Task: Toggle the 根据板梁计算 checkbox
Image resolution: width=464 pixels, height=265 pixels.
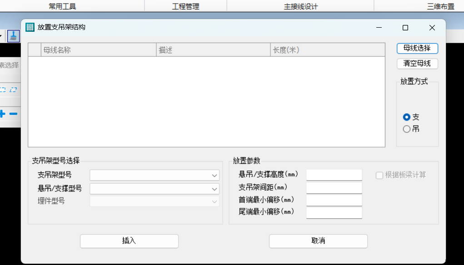Action: point(379,175)
